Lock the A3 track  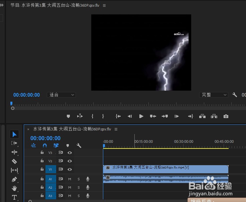click(x=42, y=195)
